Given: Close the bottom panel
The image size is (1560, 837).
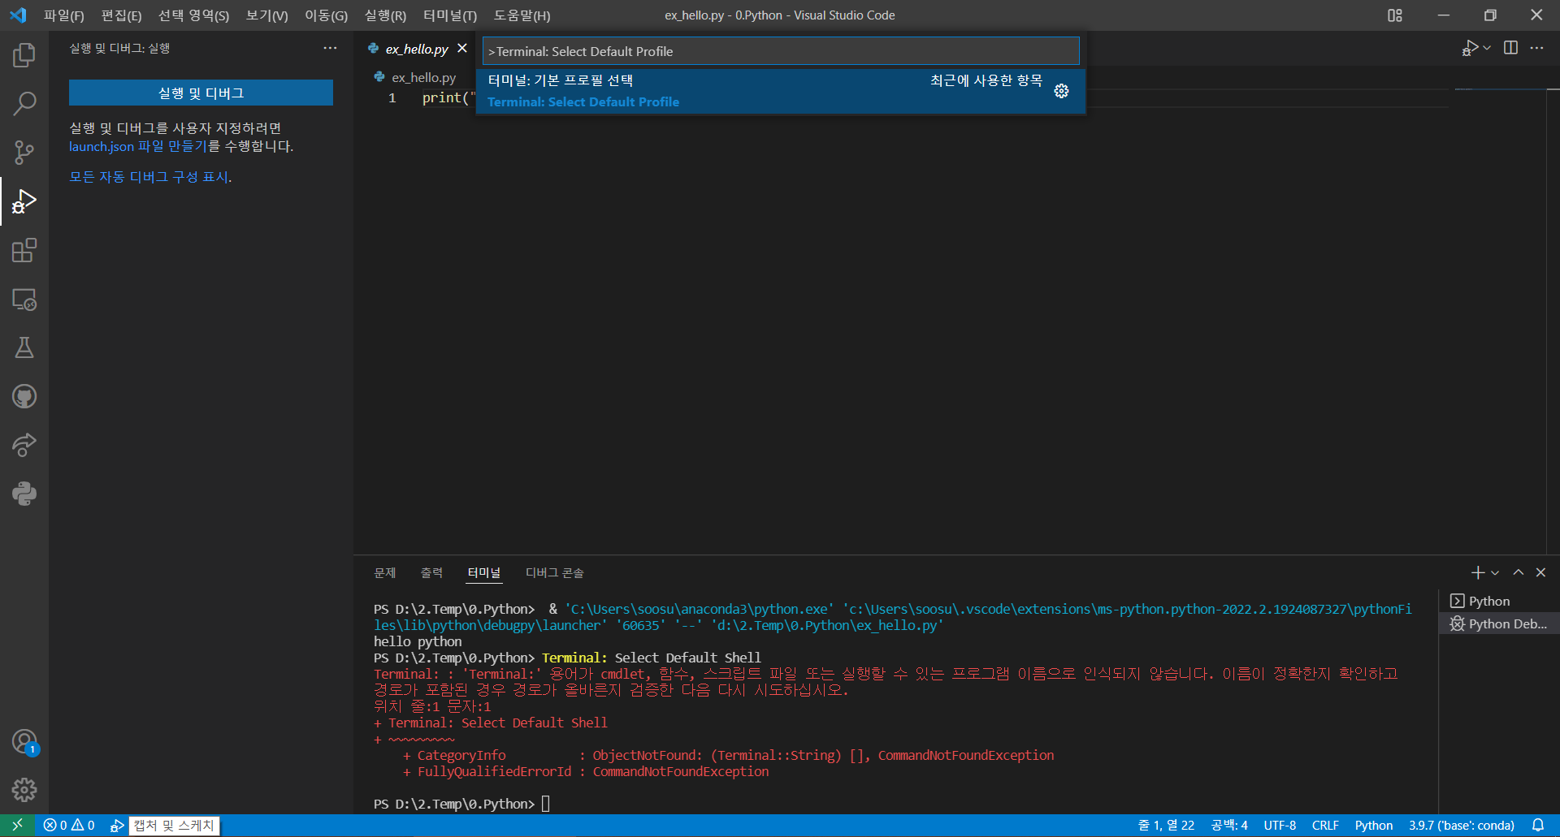Looking at the screenshot, I should pos(1540,572).
